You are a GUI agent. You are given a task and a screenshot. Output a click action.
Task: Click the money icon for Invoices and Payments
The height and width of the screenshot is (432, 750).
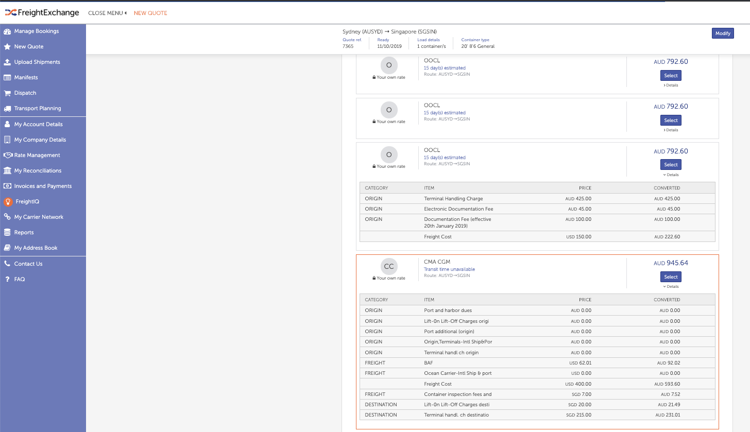7,186
